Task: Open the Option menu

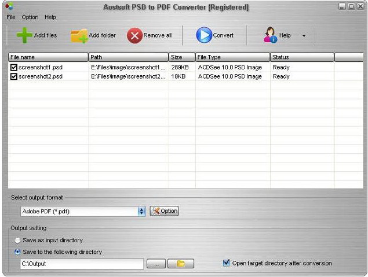Action: [x=30, y=17]
